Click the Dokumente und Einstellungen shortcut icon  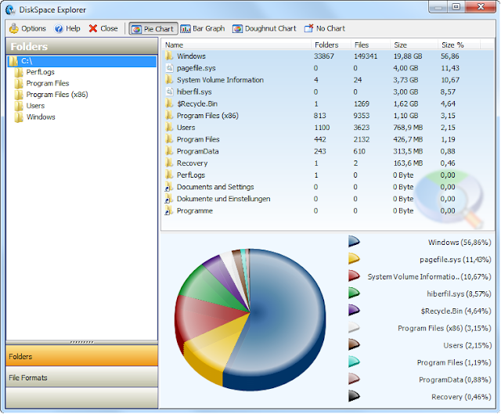point(169,199)
